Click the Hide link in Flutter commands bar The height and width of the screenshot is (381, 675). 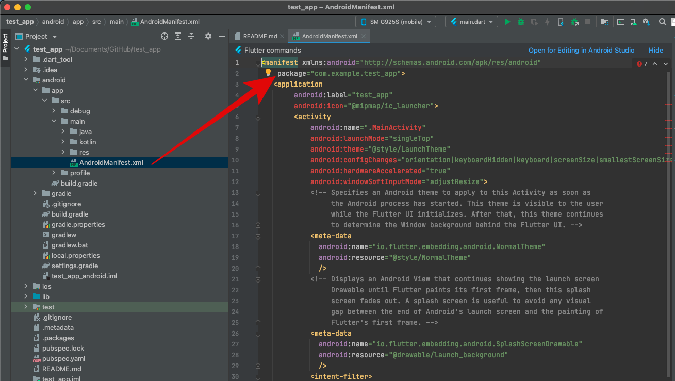pos(656,50)
